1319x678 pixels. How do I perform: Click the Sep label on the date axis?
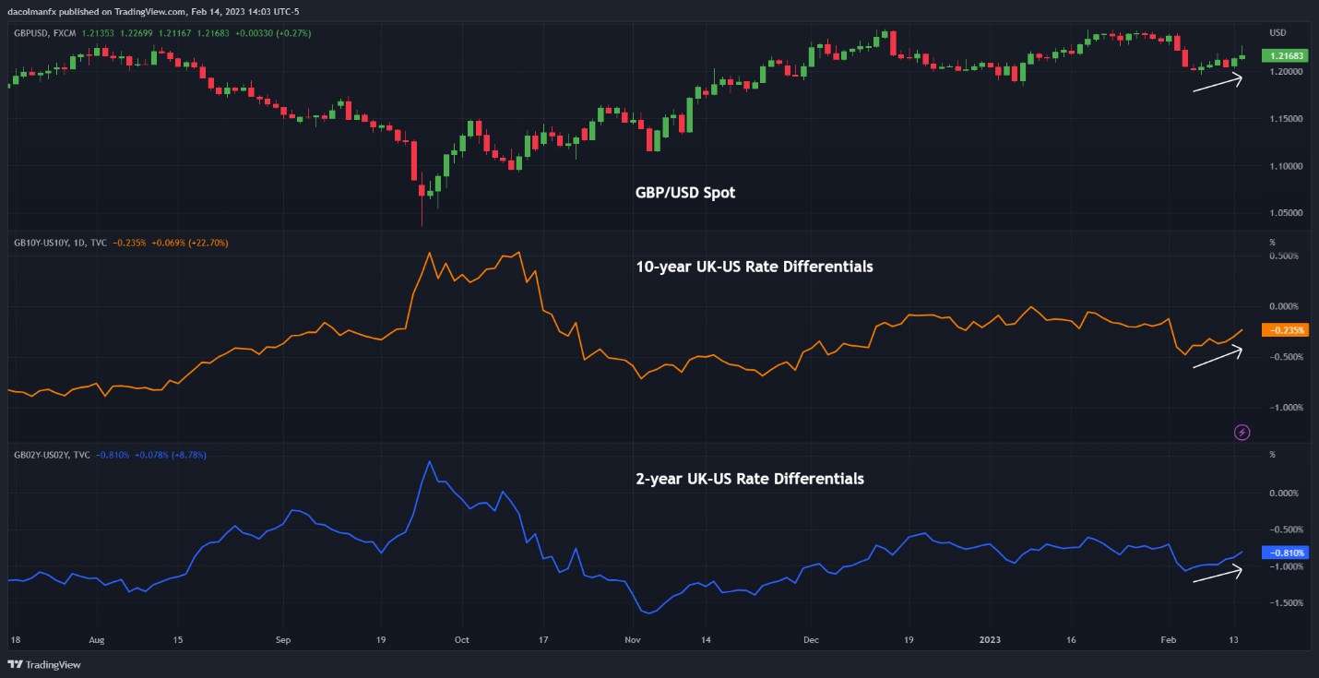(x=283, y=638)
